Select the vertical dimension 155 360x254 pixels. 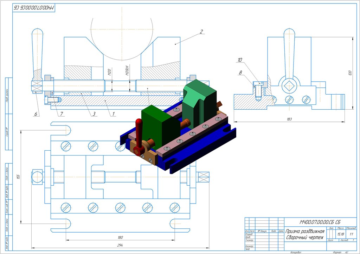[x=19, y=177]
